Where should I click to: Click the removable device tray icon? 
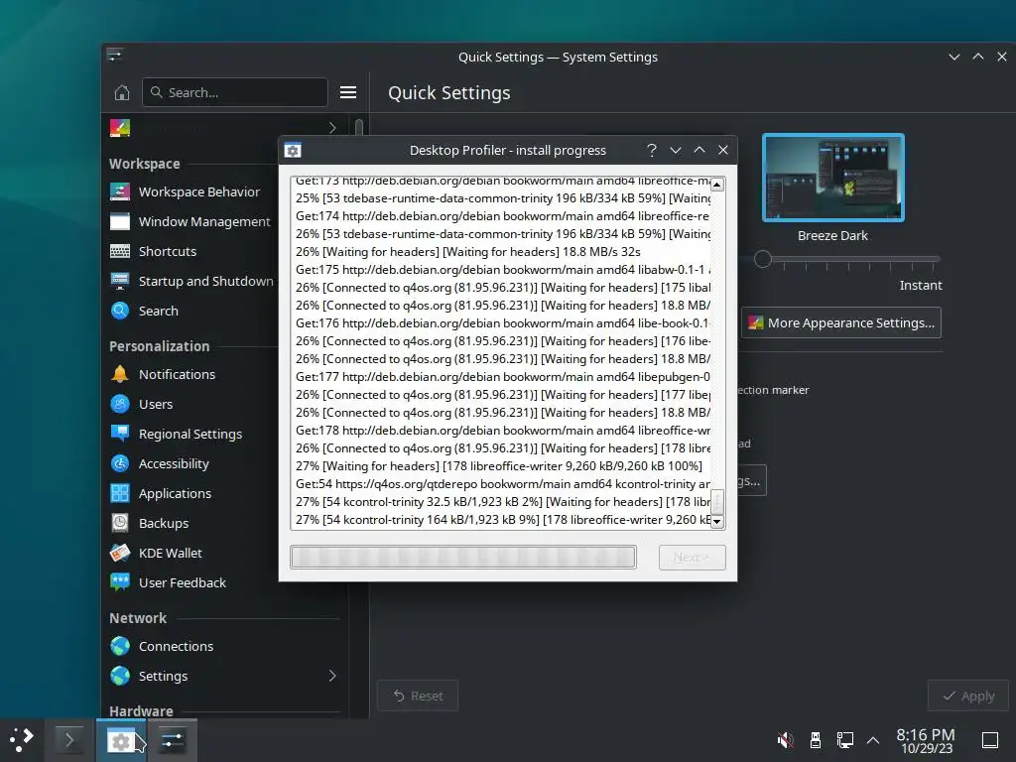click(x=816, y=740)
